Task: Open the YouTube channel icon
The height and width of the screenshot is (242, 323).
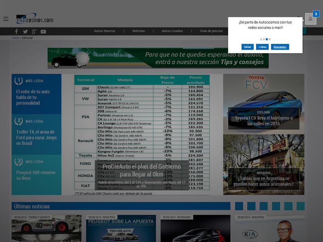Action: tap(43, 31)
